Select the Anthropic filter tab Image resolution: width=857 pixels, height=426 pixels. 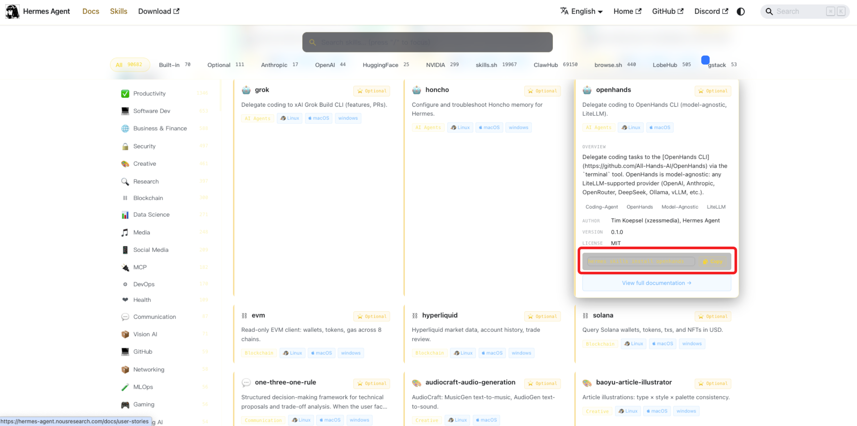click(x=280, y=65)
